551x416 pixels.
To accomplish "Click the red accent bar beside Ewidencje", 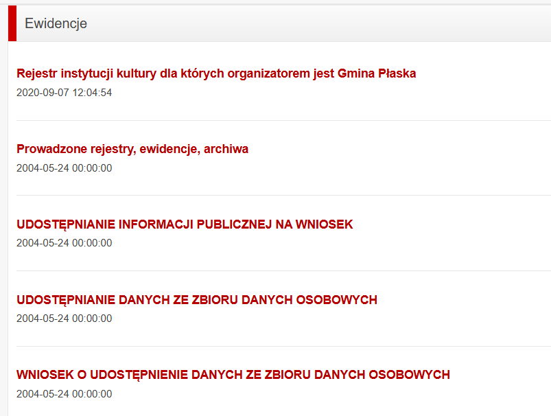I will [12, 23].
